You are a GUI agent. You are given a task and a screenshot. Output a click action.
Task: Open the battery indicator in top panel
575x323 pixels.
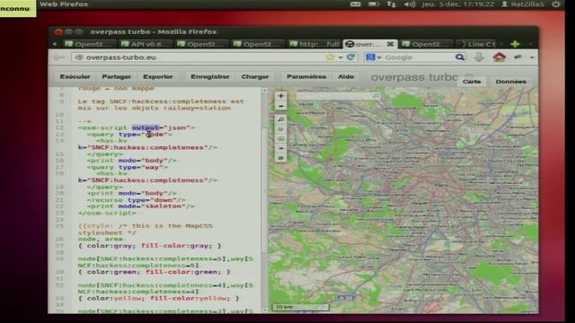[x=374, y=4]
